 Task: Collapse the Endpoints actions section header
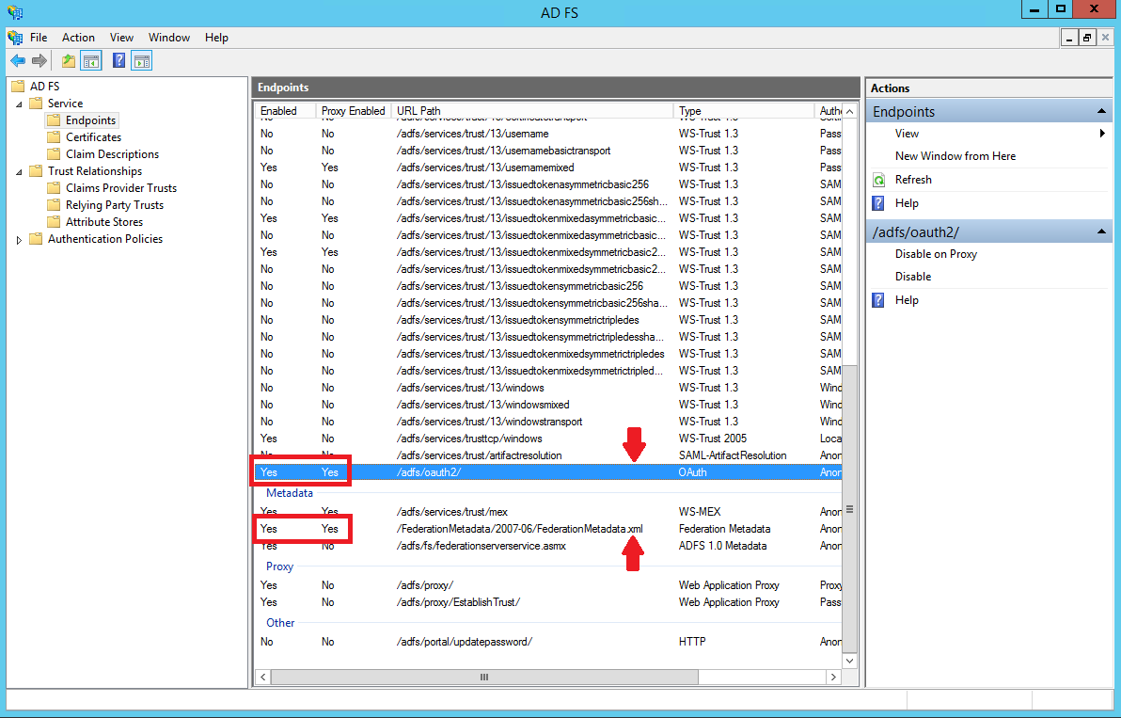pyautogui.click(x=1101, y=112)
